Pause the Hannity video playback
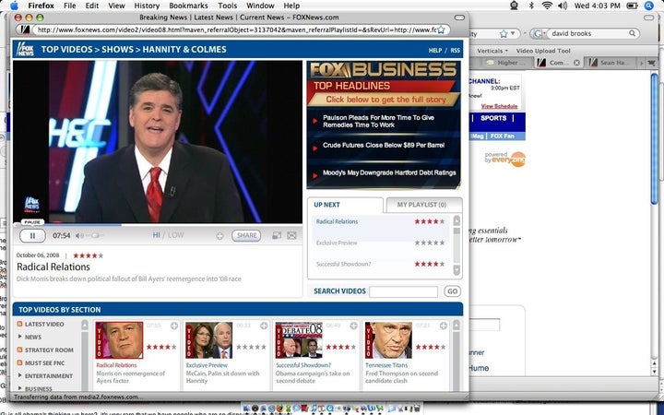The height and width of the screenshot is (415, 664). [32, 235]
